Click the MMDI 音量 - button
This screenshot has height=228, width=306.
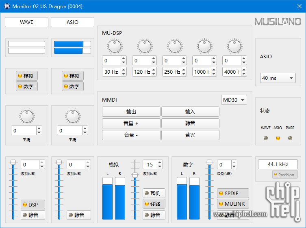click(x=131, y=135)
